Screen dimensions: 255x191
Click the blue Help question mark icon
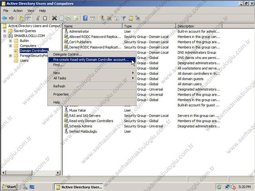pyautogui.click(x=85, y=18)
